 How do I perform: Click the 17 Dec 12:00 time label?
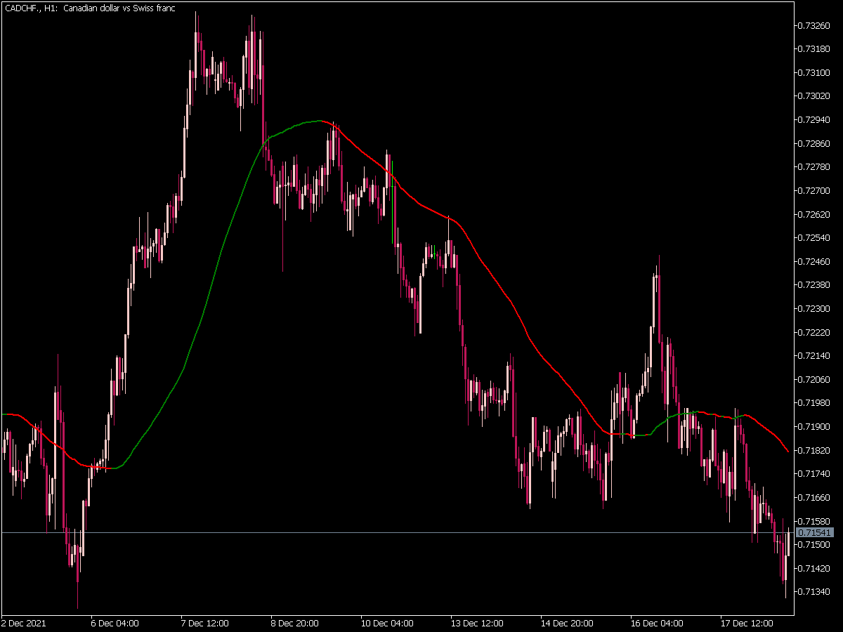point(747,623)
